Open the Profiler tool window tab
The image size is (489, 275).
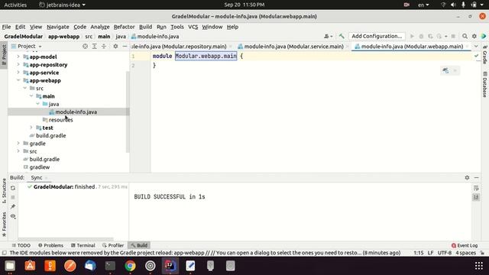coord(113,245)
